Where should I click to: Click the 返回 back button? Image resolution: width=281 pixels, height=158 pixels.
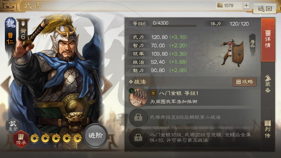[265, 8]
